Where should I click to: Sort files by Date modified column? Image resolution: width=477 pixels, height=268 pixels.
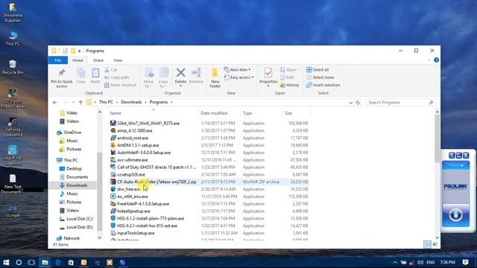[x=219, y=113]
